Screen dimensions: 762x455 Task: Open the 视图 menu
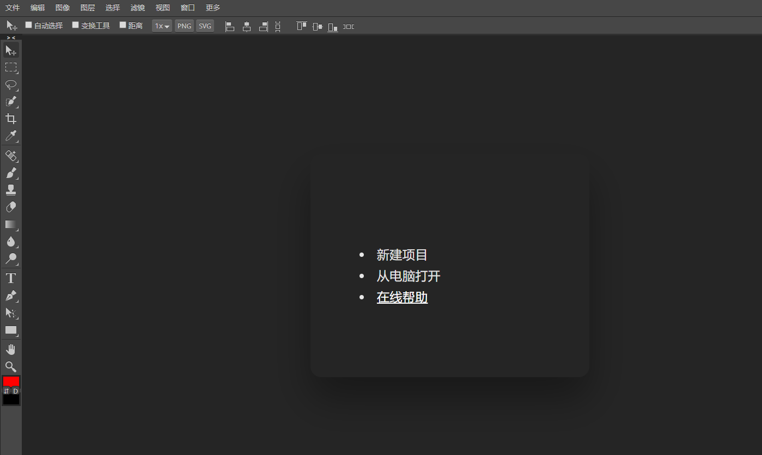pyautogui.click(x=163, y=8)
